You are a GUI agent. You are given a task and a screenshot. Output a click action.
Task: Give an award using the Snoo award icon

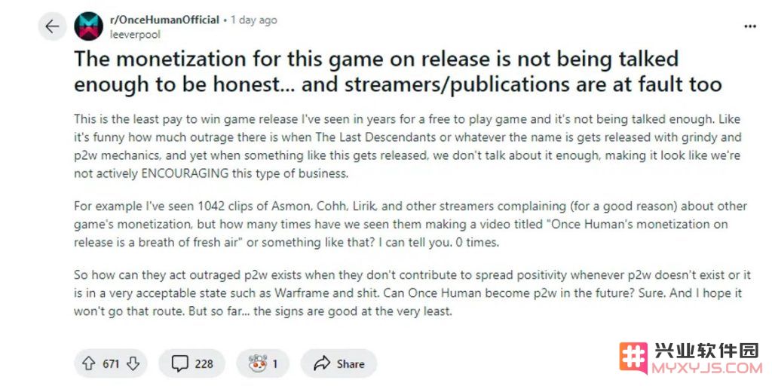coord(258,364)
